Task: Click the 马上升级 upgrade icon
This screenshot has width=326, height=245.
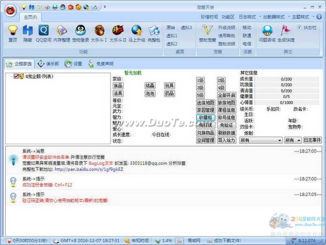Action: [136, 31]
